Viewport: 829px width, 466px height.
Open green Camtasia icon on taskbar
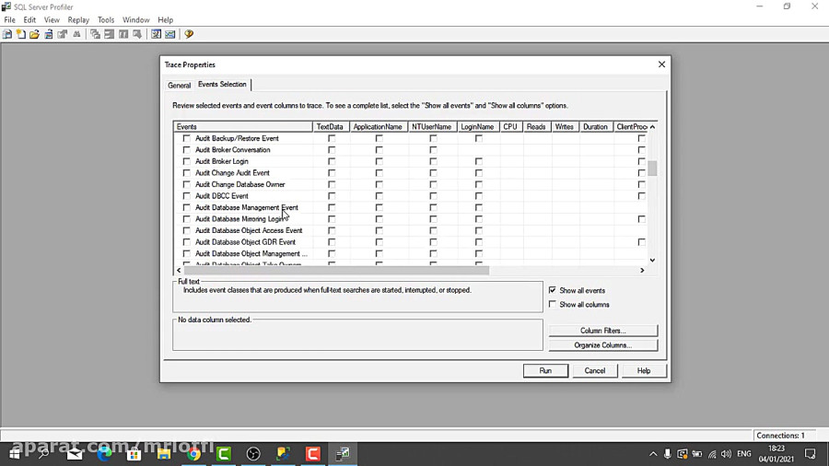click(224, 454)
